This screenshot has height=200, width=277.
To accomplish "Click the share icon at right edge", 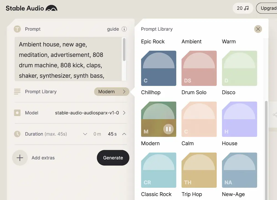I will tap(275, 115).
